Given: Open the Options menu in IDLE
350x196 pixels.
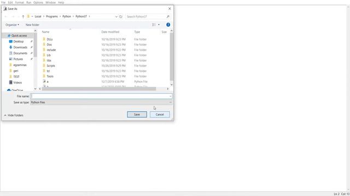Looking at the screenshot, I should pos(38,2).
